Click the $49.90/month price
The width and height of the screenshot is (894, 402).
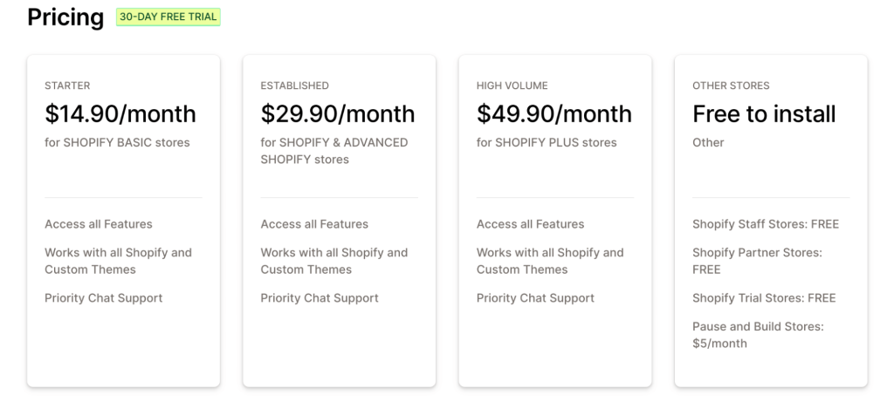(x=554, y=114)
